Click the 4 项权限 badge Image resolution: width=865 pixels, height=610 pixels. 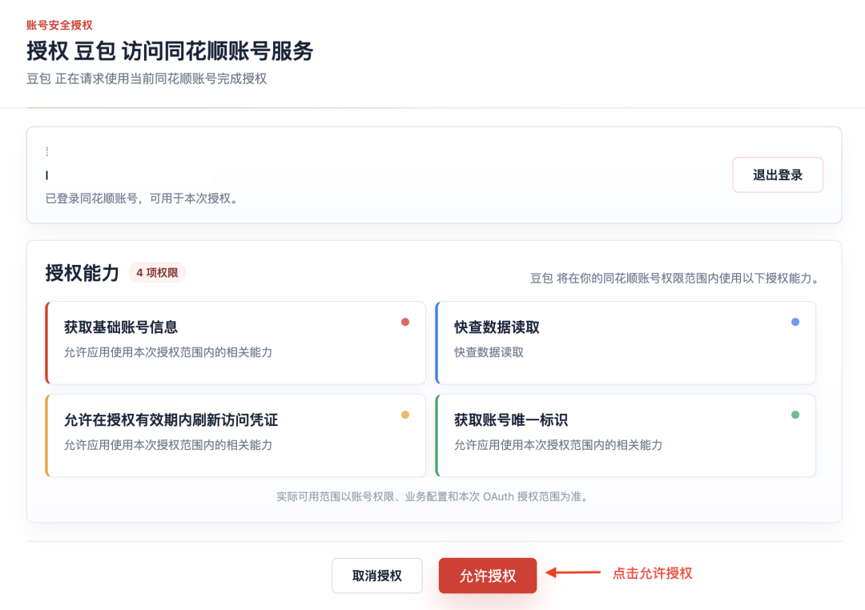[x=157, y=272]
